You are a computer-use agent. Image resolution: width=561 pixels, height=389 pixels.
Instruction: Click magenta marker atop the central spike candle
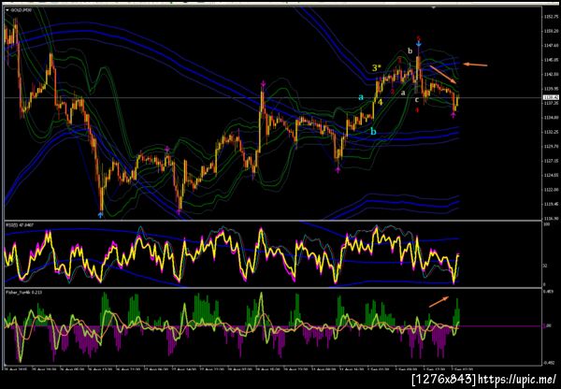pyautogui.click(x=263, y=84)
